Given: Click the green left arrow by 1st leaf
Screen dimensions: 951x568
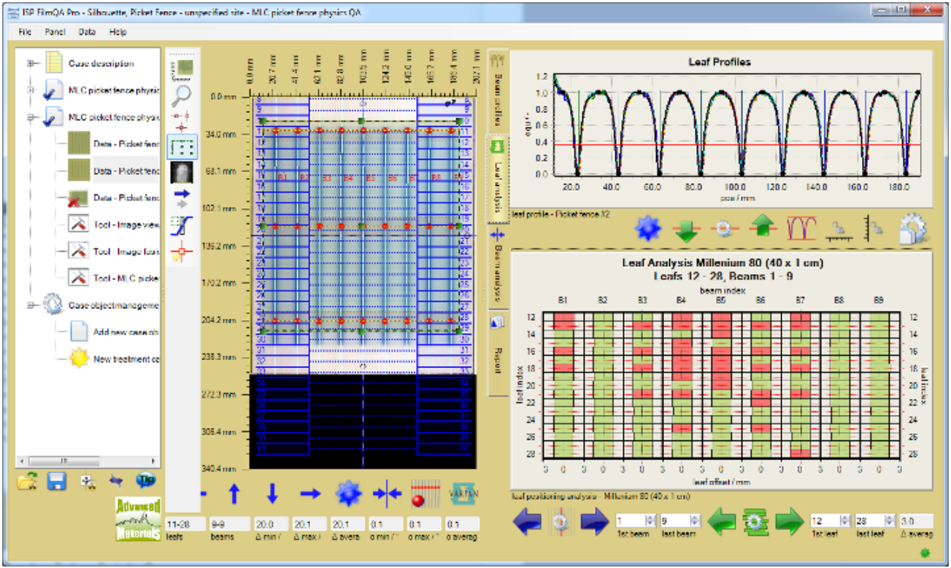Looking at the screenshot, I should click(723, 522).
